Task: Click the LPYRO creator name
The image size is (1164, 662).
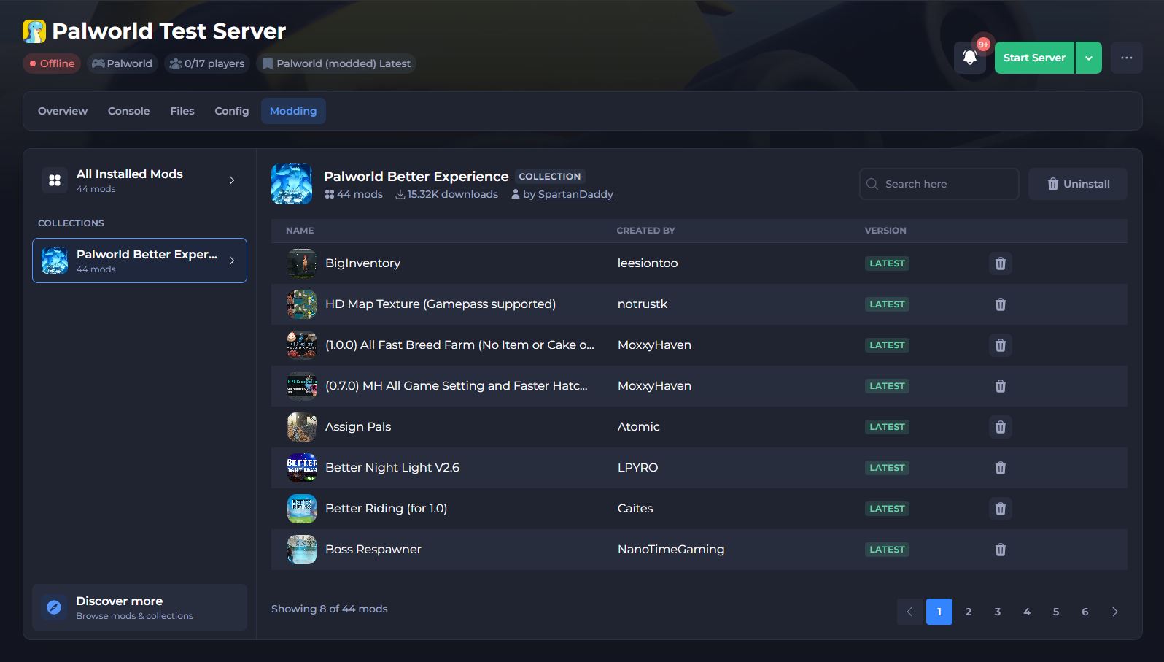Action: (638, 468)
